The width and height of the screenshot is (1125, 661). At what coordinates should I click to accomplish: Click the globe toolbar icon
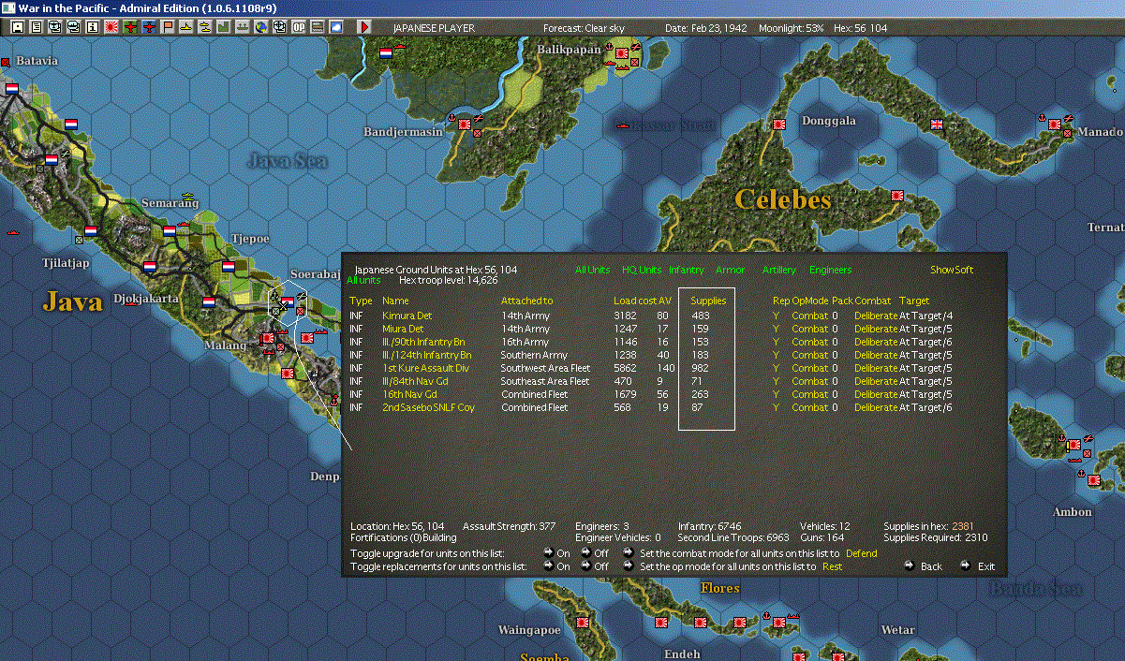[x=260, y=27]
